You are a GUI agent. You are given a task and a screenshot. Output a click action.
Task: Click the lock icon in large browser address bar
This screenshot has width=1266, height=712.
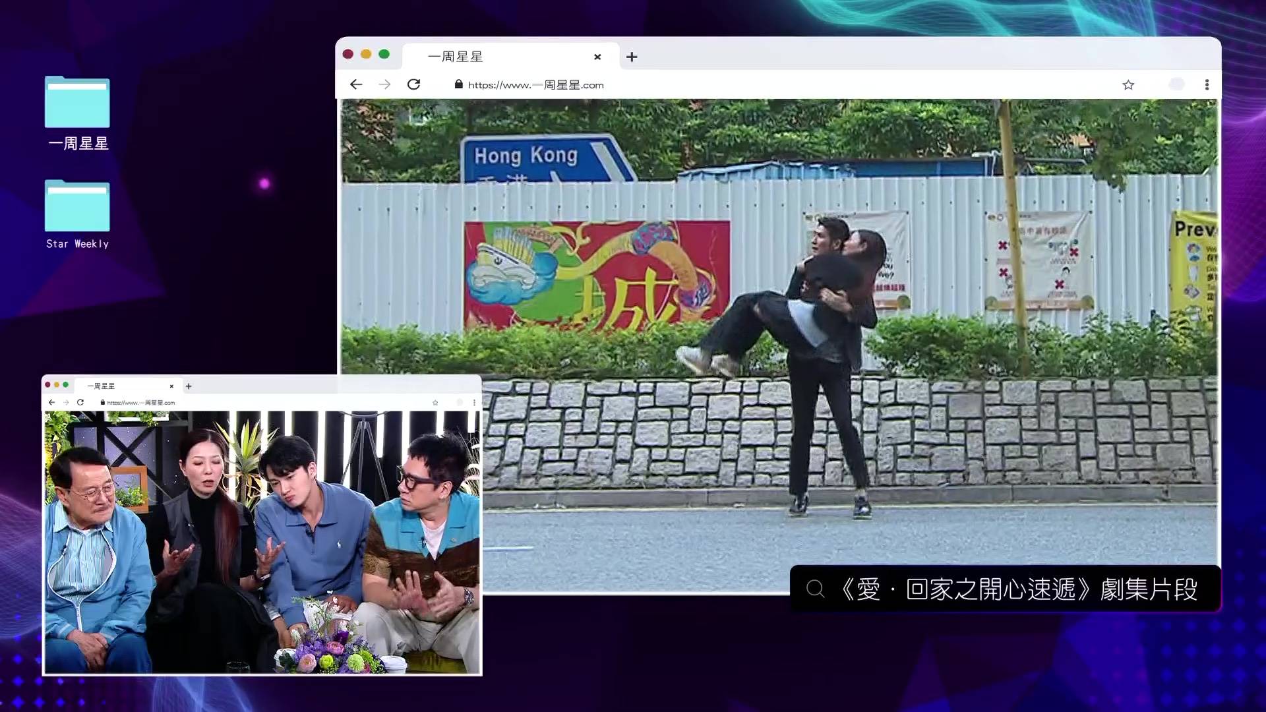(x=459, y=84)
